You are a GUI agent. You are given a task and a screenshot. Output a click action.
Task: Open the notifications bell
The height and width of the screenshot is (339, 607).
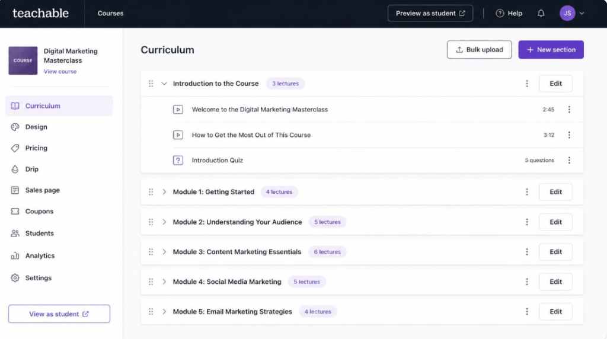pyautogui.click(x=541, y=13)
